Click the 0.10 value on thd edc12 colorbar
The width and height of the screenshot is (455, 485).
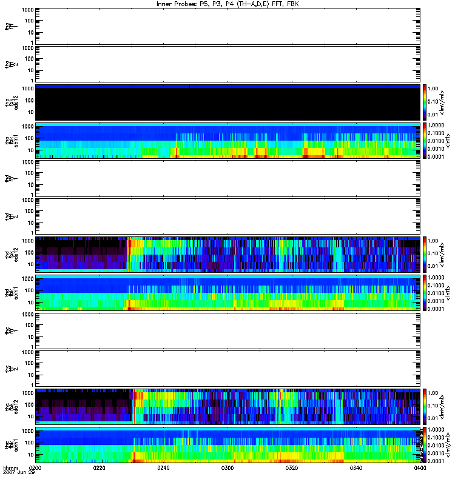tap(433, 253)
